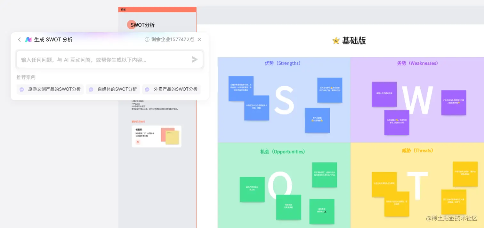
Task: Click the send arrow in the AI prompt box
Action: (195, 59)
